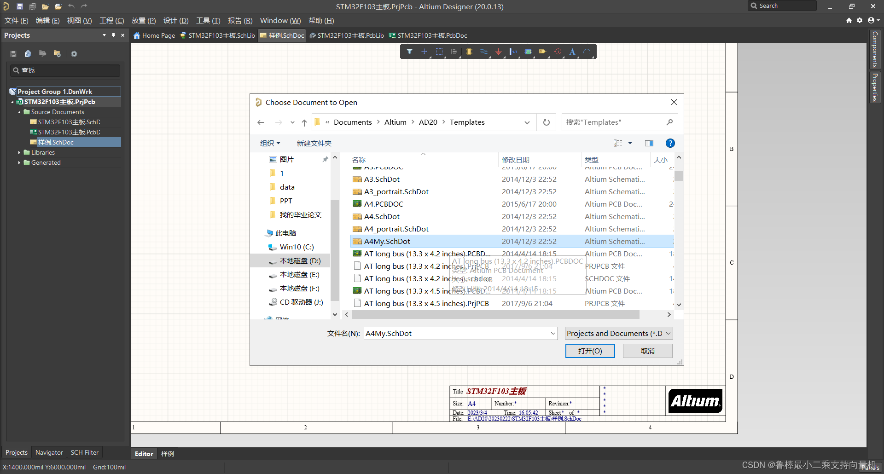This screenshot has height=474, width=884.
Task: Select the arc drawing tool
Action: [x=587, y=52]
